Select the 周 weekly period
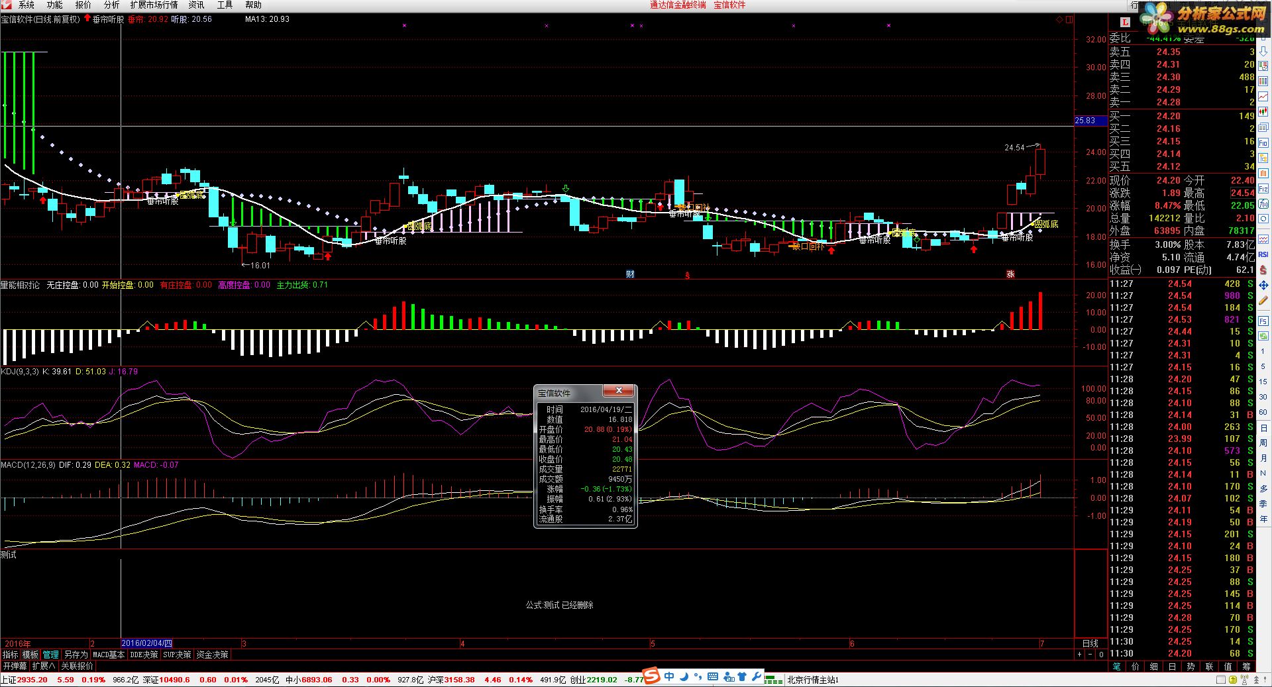Image resolution: width=1272 pixels, height=687 pixels. [1263, 443]
